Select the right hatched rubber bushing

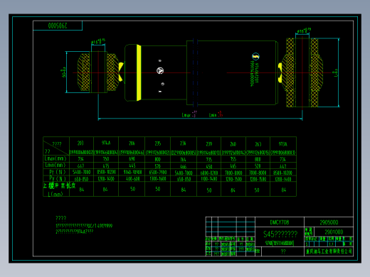pos(302,72)
